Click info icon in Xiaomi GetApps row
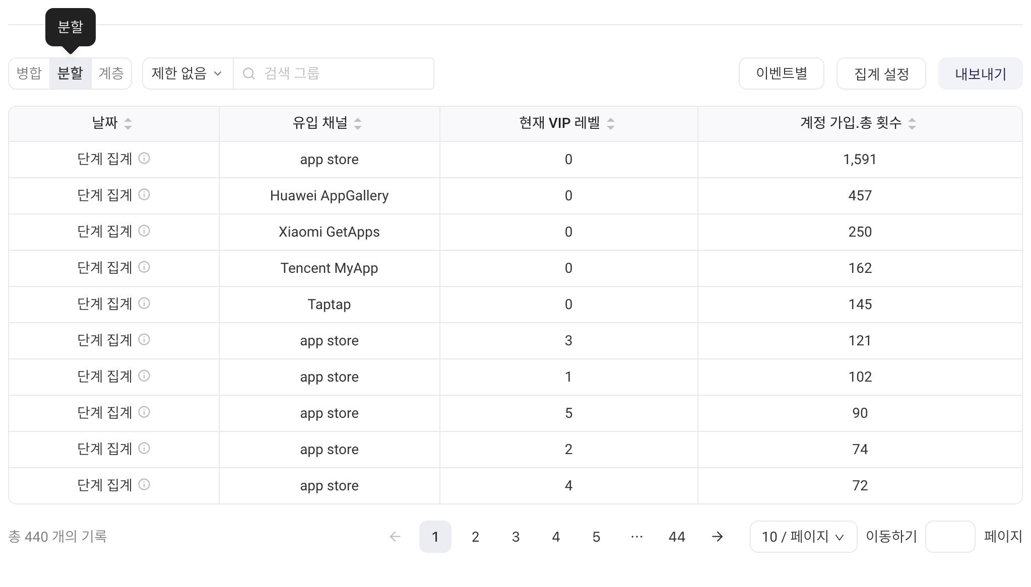 (x=144, y=231)
